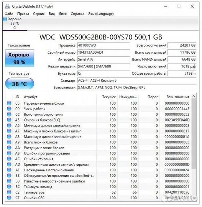
Task: Click the Прошивка field showing 401000WD
Action: pos(103,45)
